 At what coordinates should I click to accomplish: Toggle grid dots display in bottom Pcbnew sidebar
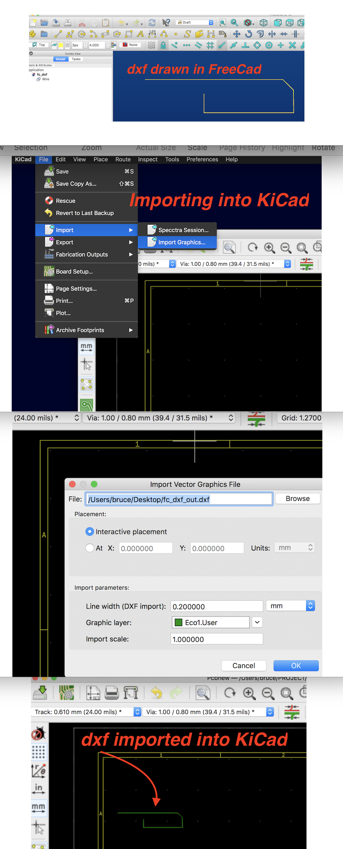coord(39,752)
